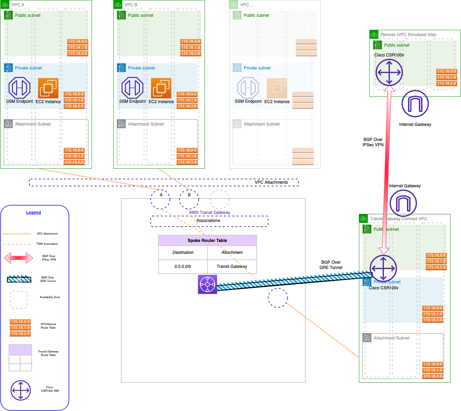The image size is (461, 411).
Task: Click Public subnet lock icon in Remote VPC
Action: tap(378, 45)
